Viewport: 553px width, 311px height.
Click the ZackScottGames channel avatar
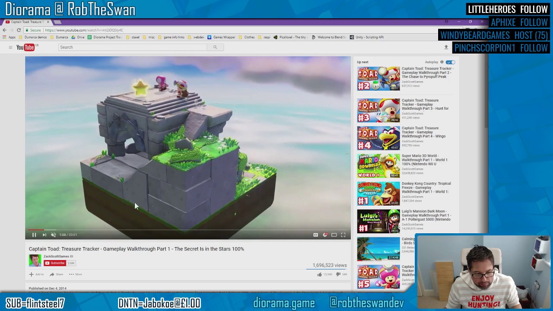(x=35, y=260)
